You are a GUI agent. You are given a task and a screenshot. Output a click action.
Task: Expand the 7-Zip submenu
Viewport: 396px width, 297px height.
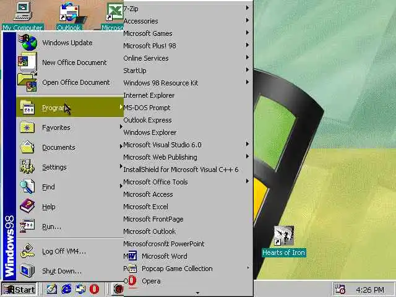click(x=188, y=9)
